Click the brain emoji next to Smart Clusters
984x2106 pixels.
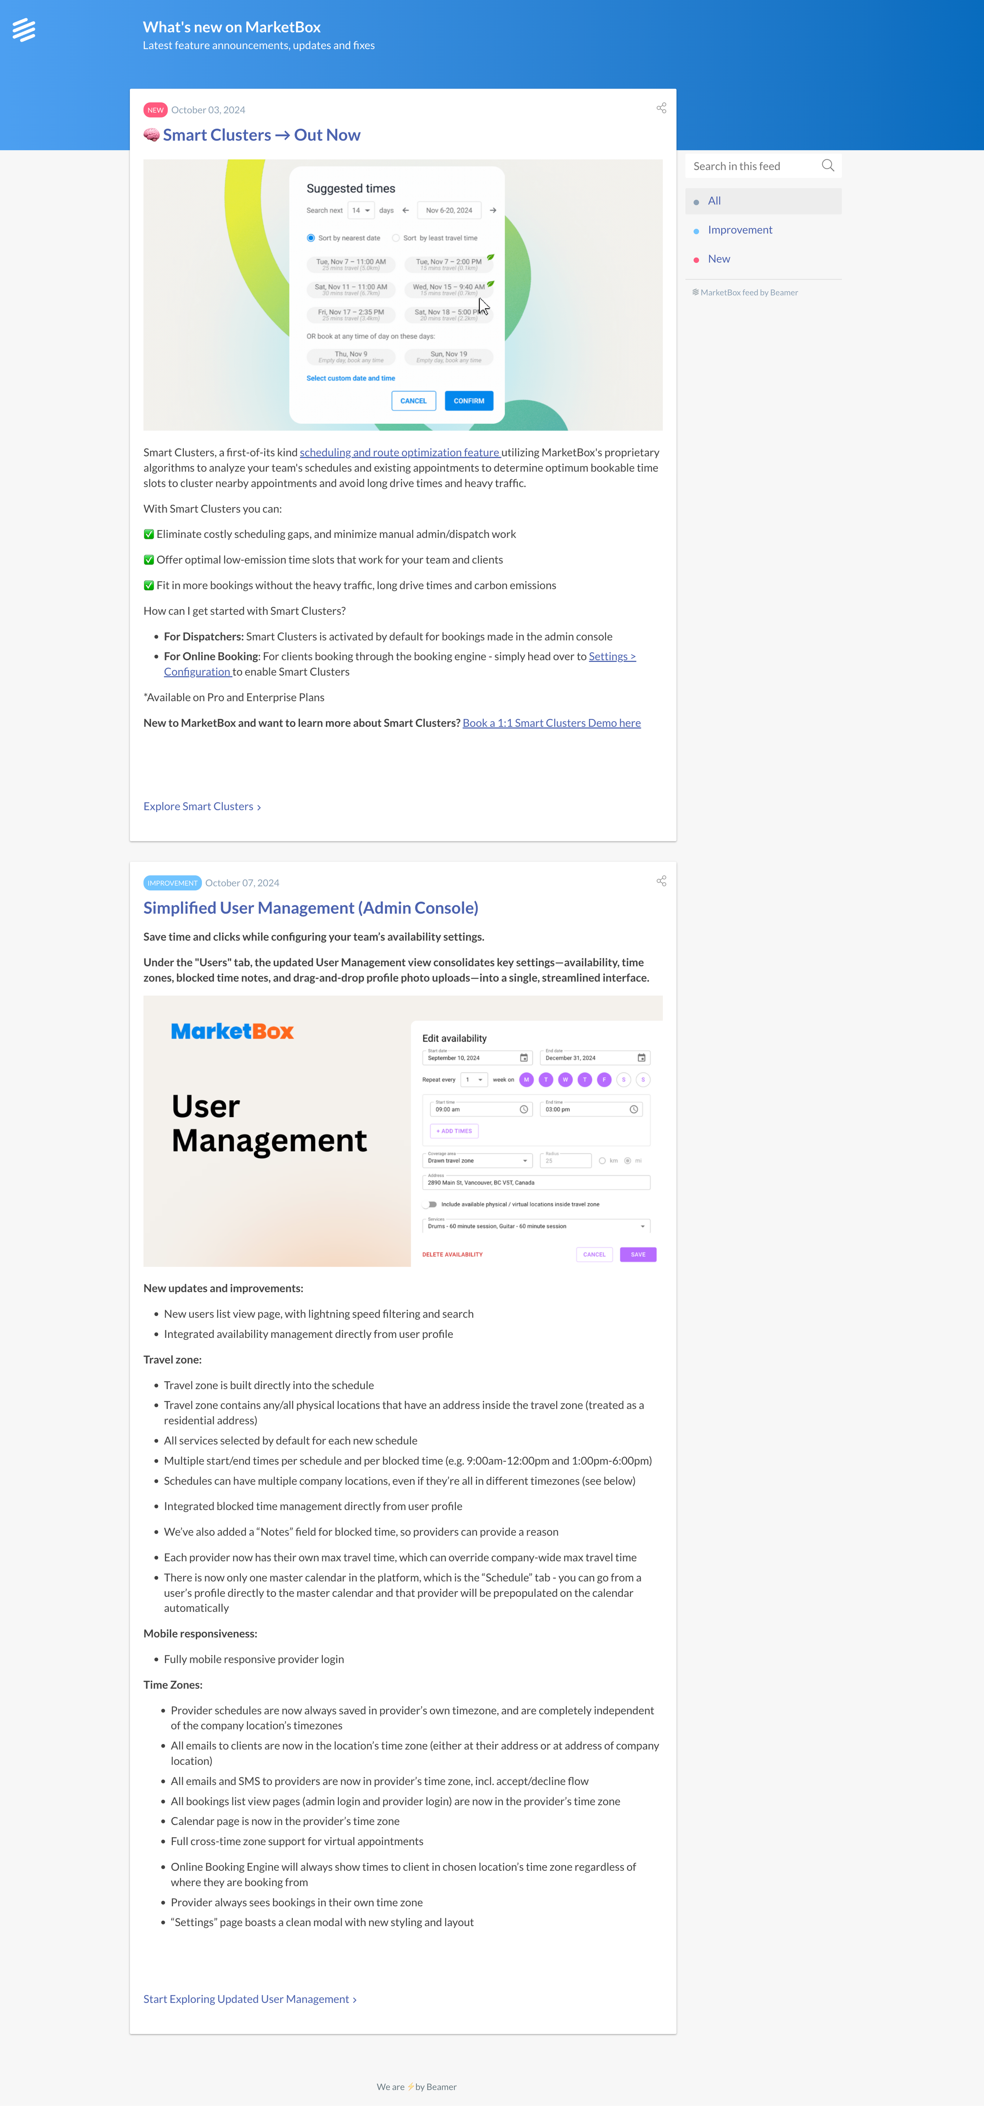(151, 135)
